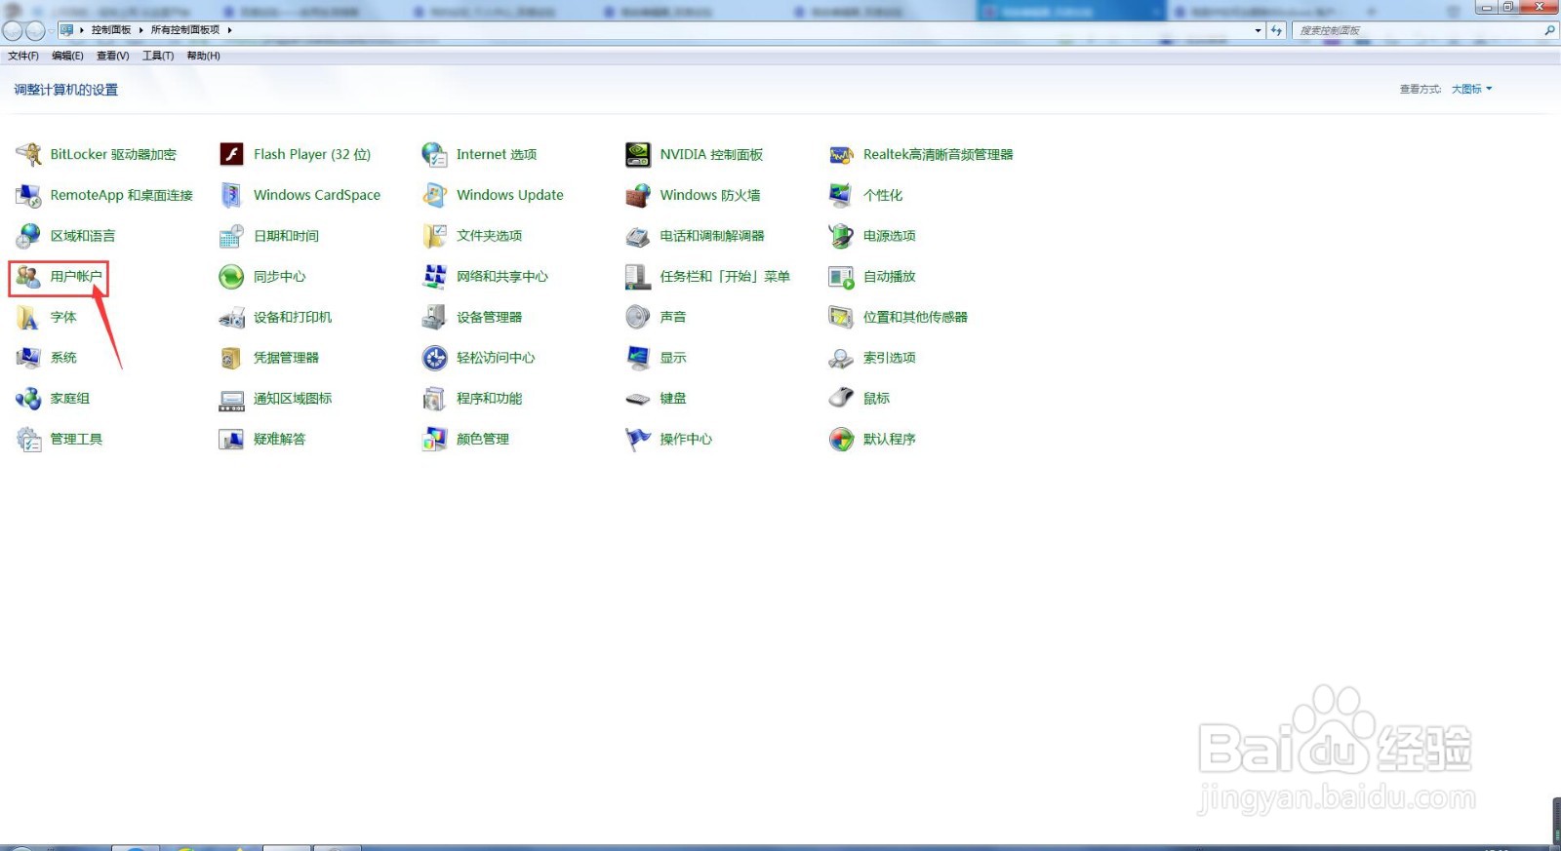Open the 查看(V) menu

click(x=112, y=57)
